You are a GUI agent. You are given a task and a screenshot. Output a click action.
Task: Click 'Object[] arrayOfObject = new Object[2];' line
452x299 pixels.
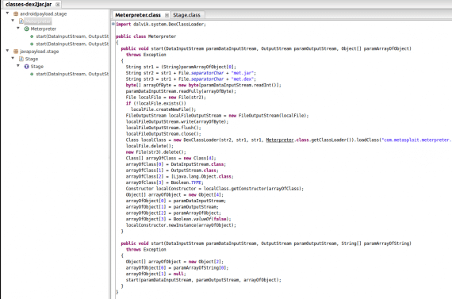point(174,262)
